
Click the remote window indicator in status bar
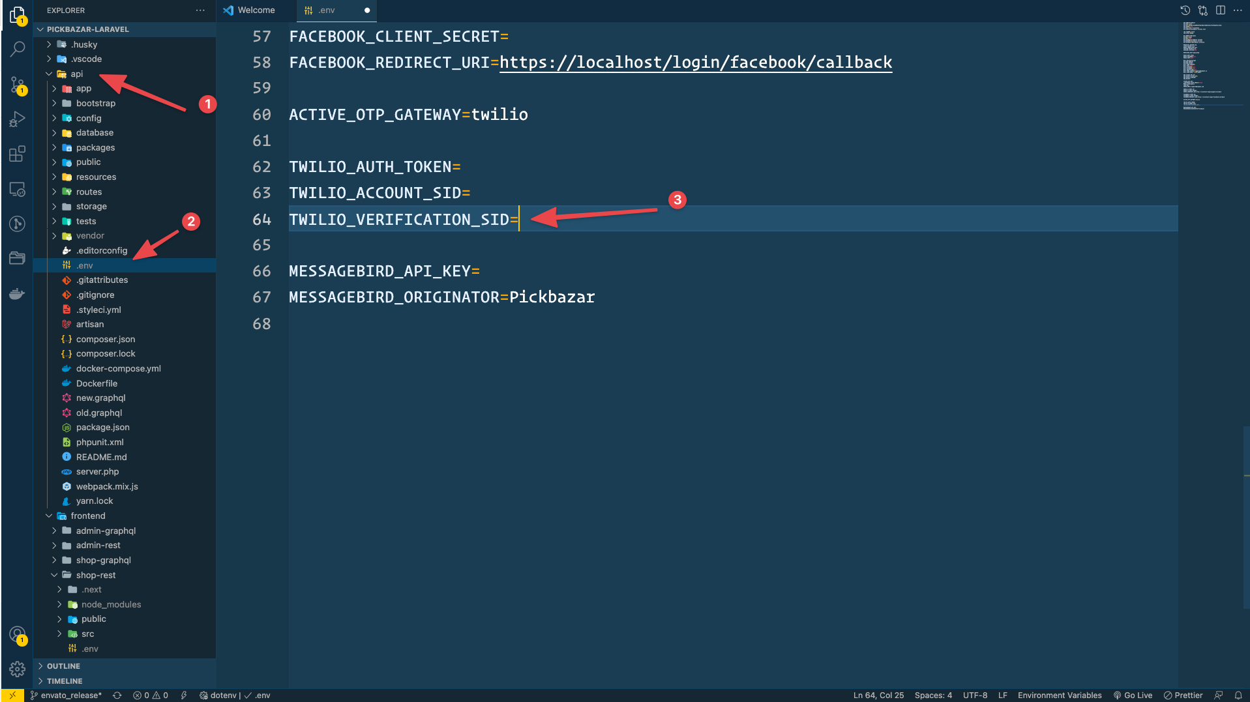click(x=12, y=695)
